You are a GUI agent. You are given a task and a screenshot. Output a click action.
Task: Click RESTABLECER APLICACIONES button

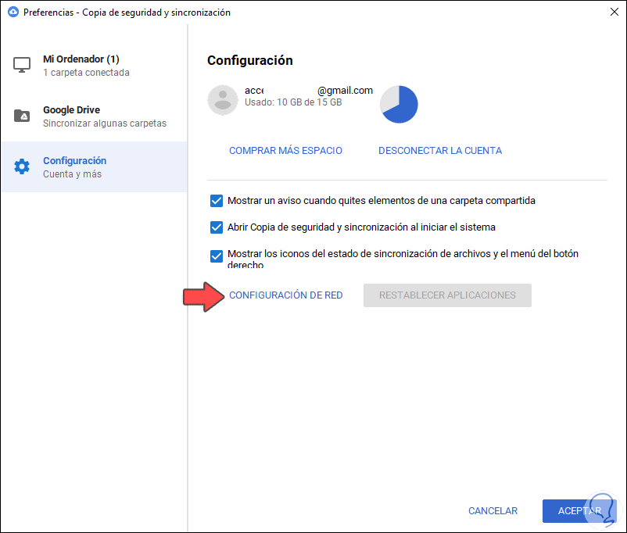click(x=447, y=295)
